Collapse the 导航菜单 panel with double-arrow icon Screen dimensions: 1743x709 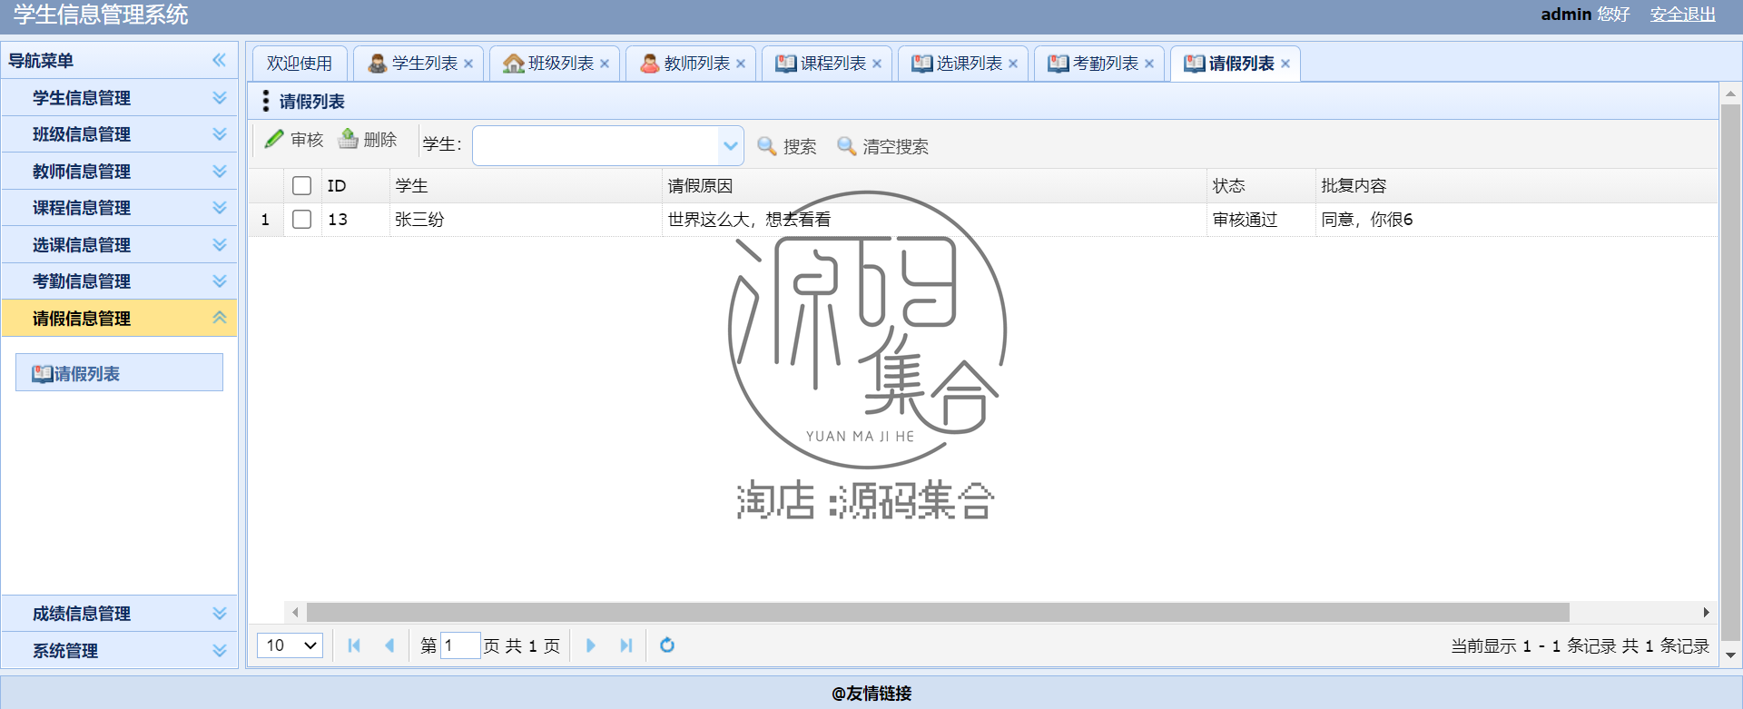219,60
